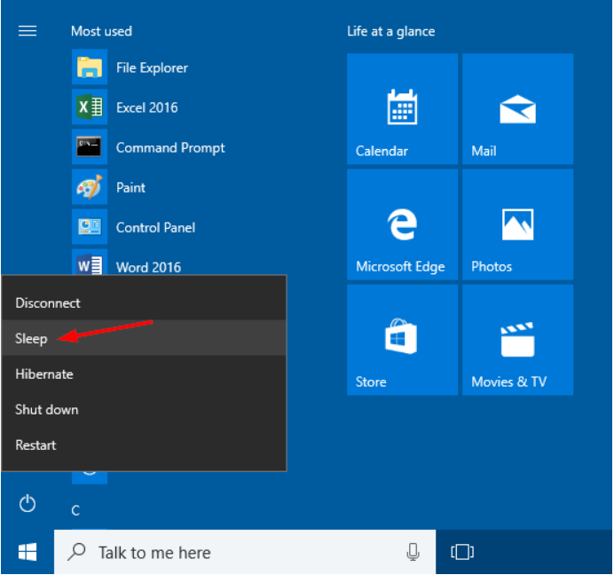Open Task View on the taskbar
The image size is (614, 575).
point(462,553)
